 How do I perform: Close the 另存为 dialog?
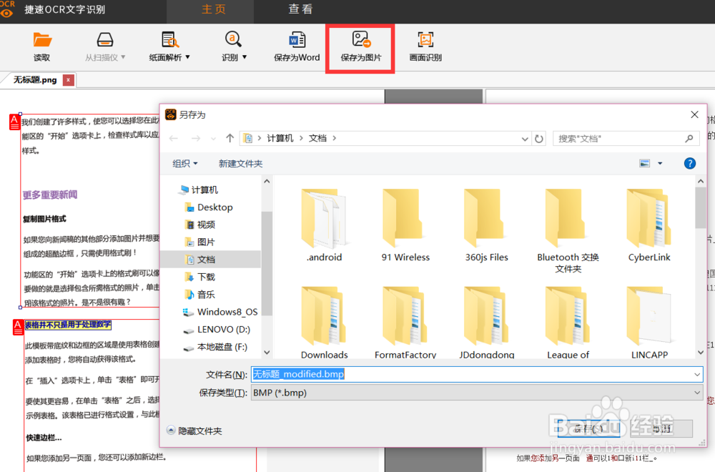(694, 115)
